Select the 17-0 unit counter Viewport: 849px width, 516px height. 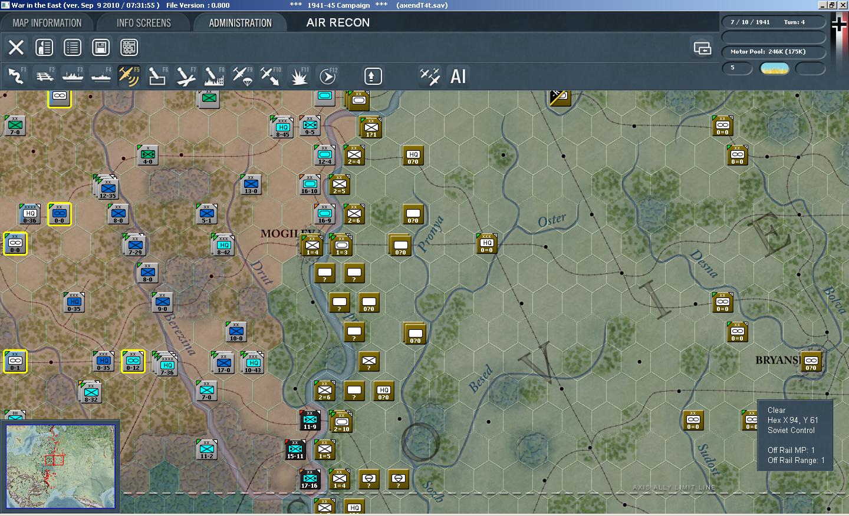(x=223, y=363)
